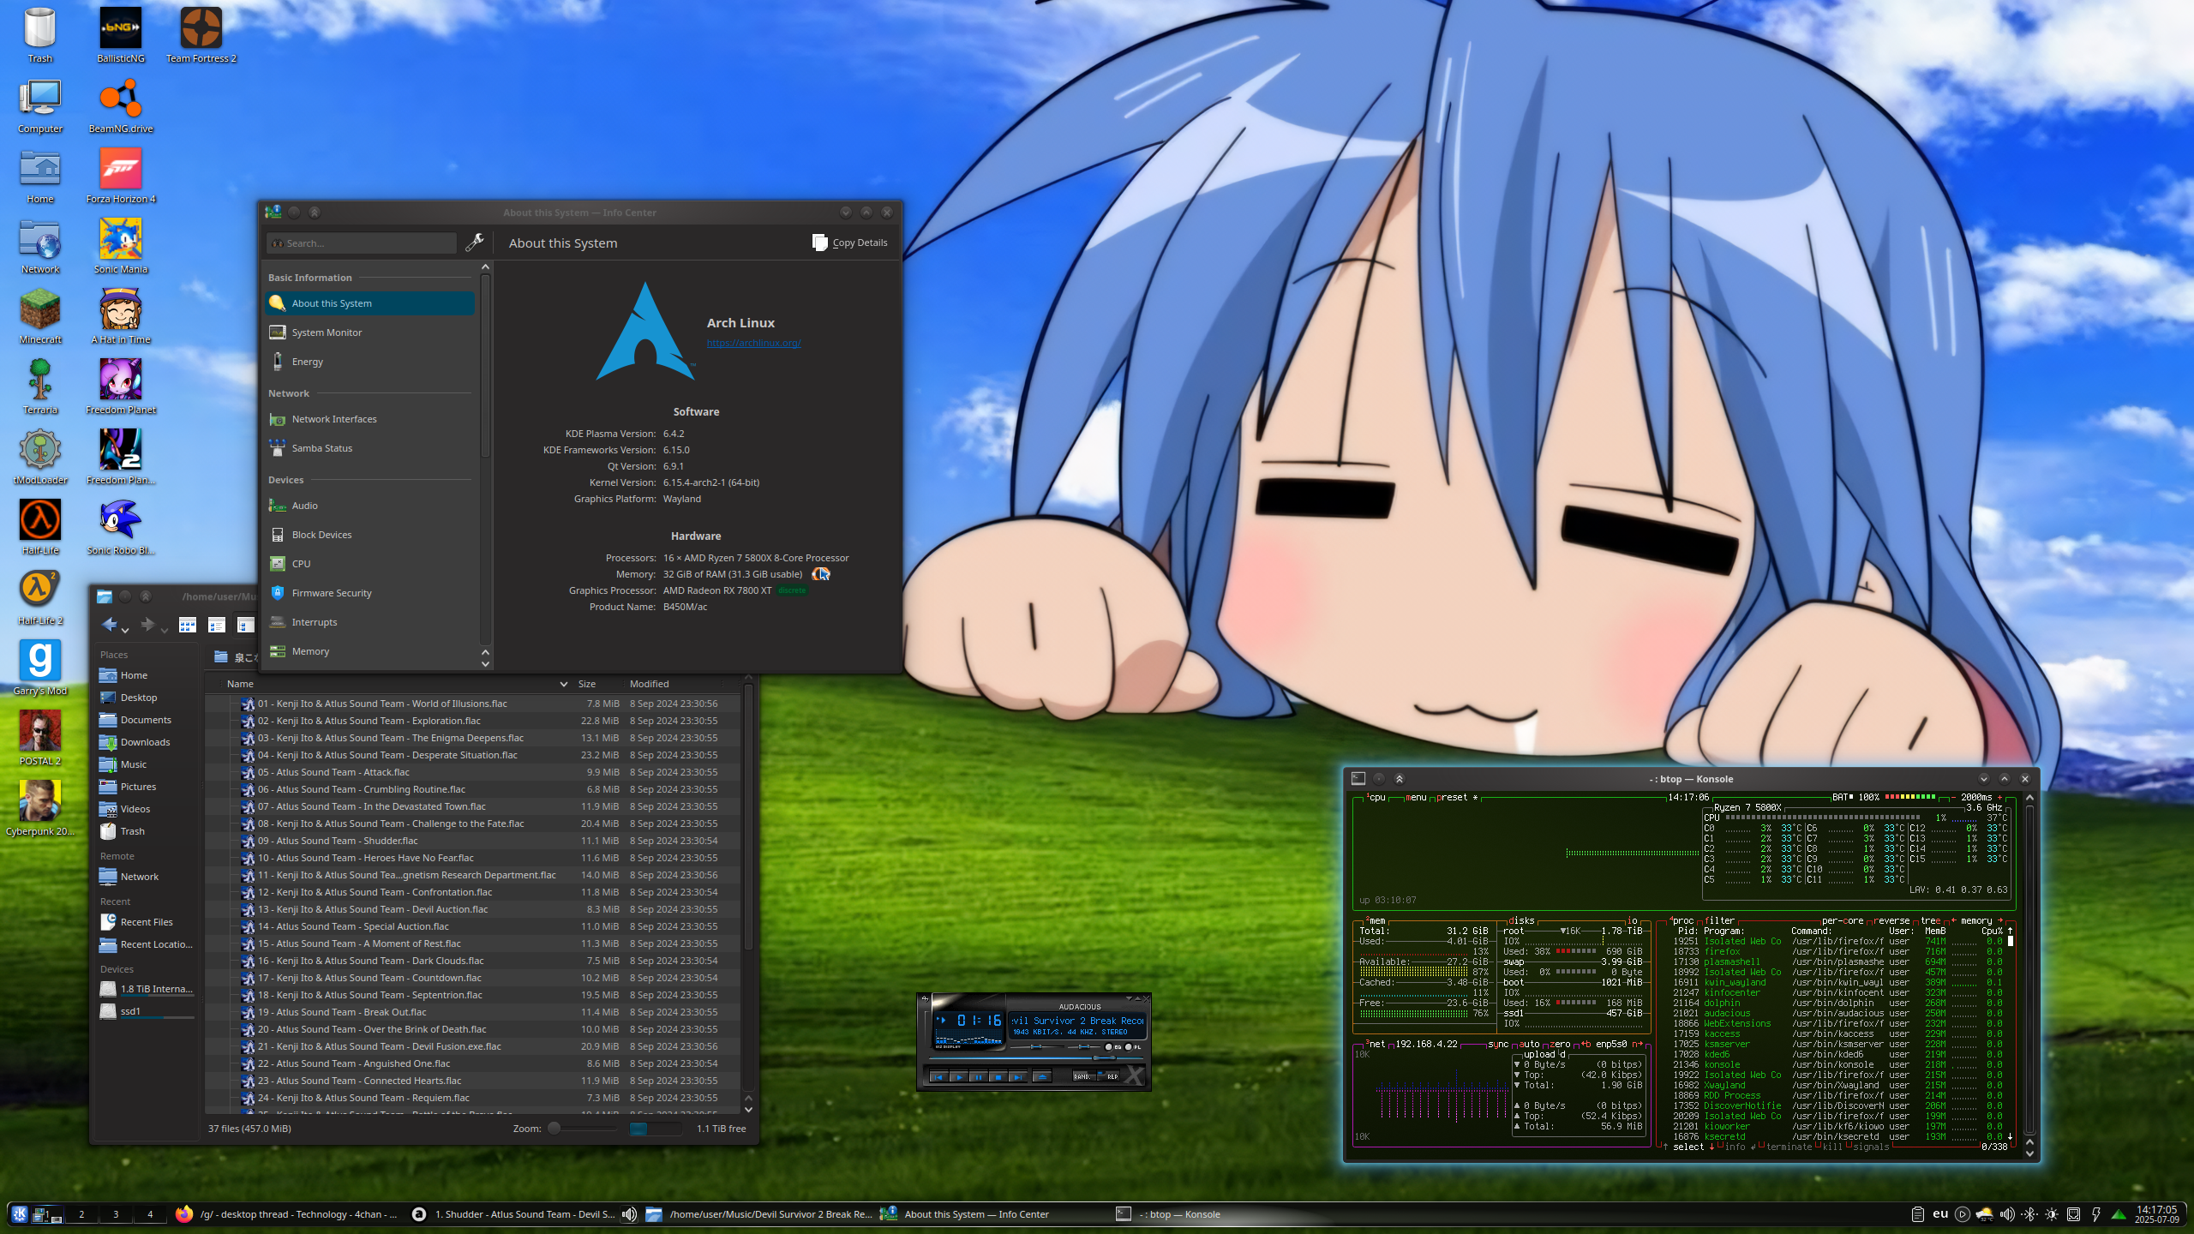Open the KDE application launcher in taskbar
Viewport: 2194px width, 1234px height.
point(19,1213)
